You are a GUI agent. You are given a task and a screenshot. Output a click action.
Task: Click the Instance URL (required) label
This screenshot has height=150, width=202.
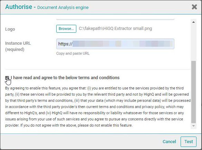(18, 46)
